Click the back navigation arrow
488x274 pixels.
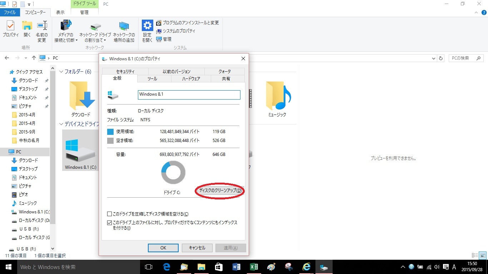[7, 58]
